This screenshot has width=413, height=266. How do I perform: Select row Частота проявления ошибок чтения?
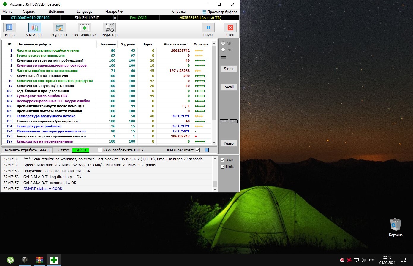point(107,50)
